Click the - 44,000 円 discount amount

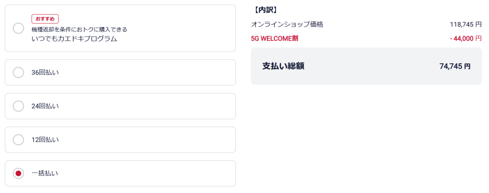[x=462, y=38]
